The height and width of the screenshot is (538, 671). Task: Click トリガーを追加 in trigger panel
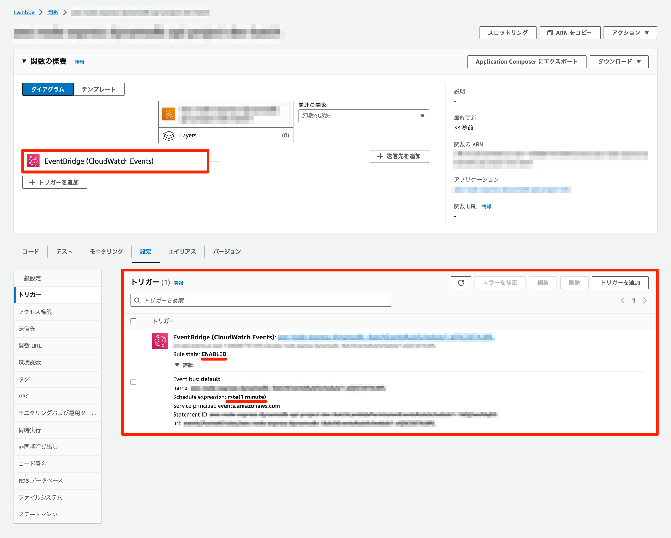click(620, 282)
